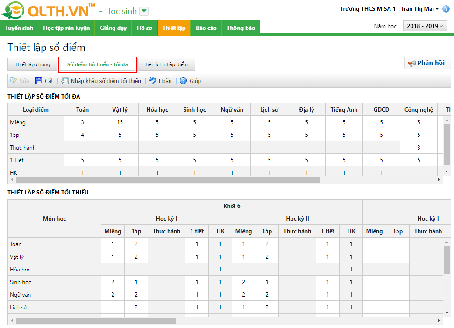Image resolution: width=454 pixels, height=328 pixels.
Task: Click right arrow of max-score horizontal scrollbar
Action: click(x=439, y=179)
